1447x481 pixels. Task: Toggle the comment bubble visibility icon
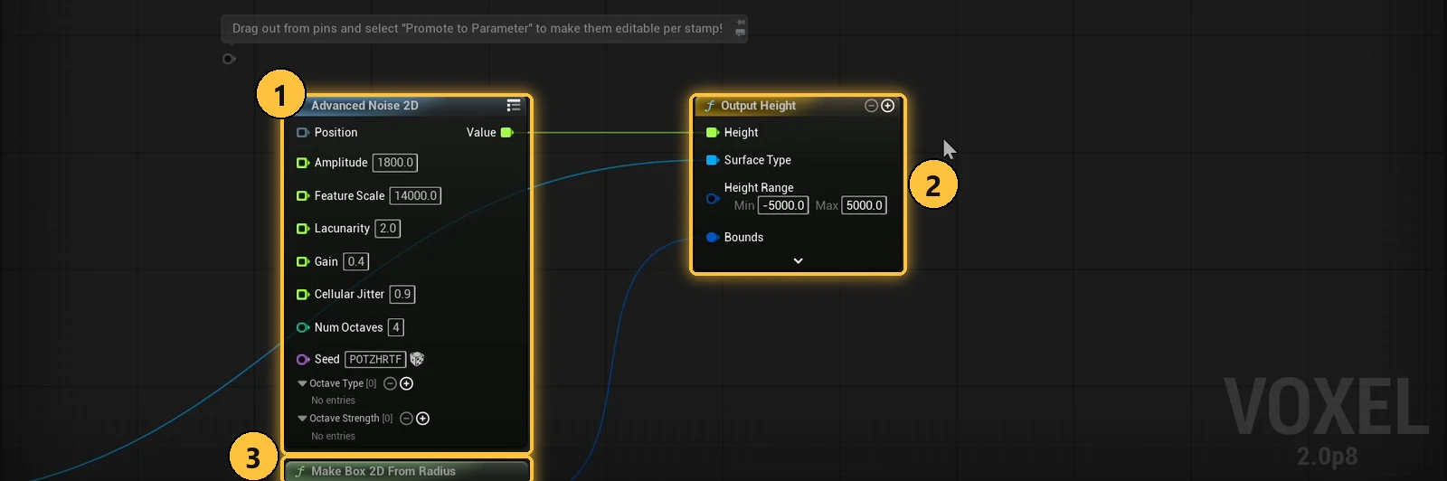tap(741, 33)
